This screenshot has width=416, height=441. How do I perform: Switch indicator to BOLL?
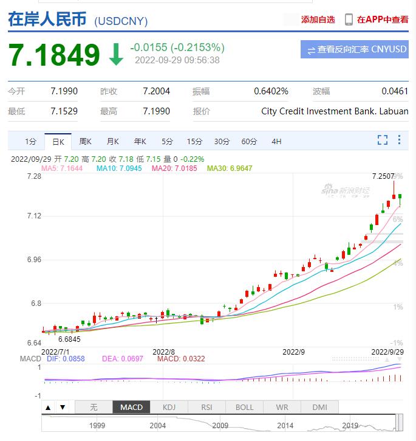coord(244,407)
